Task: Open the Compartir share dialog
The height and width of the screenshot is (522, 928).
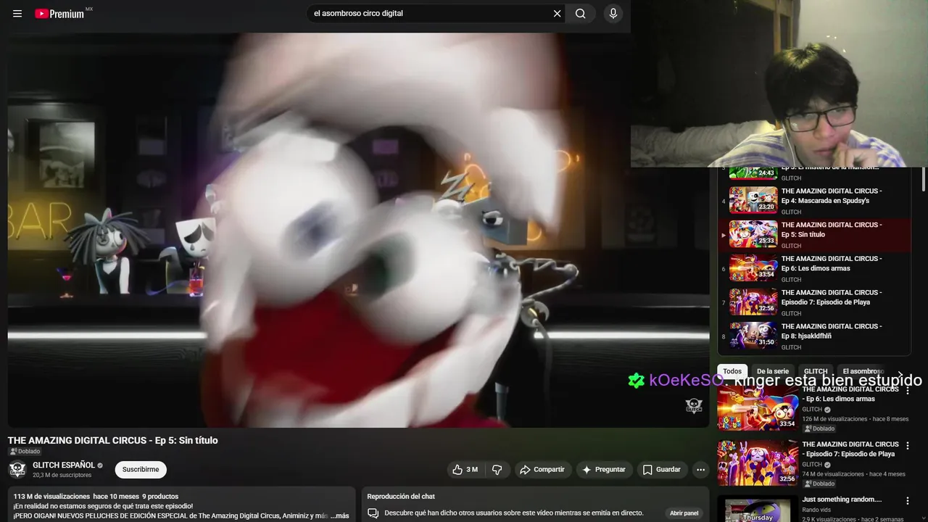Action: point(543,470)
